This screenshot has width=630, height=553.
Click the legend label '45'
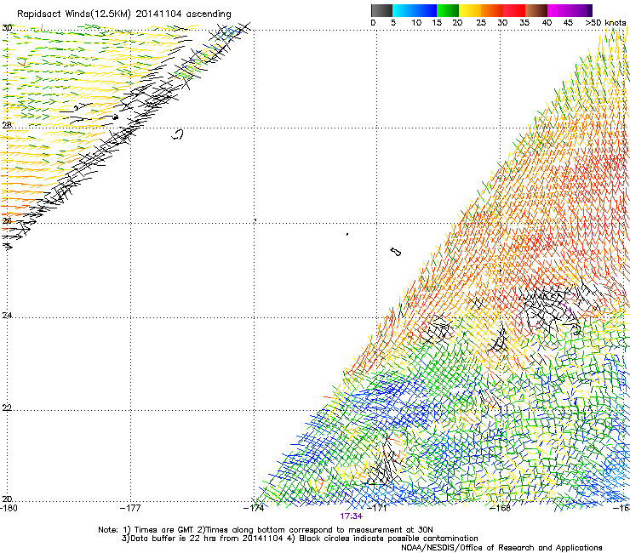(x=568, y=23)
